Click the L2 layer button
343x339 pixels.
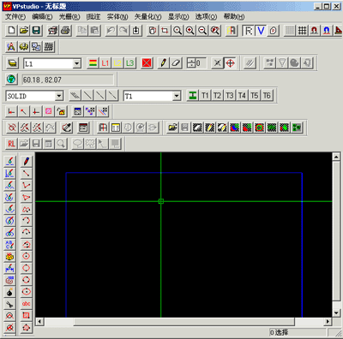117,63
